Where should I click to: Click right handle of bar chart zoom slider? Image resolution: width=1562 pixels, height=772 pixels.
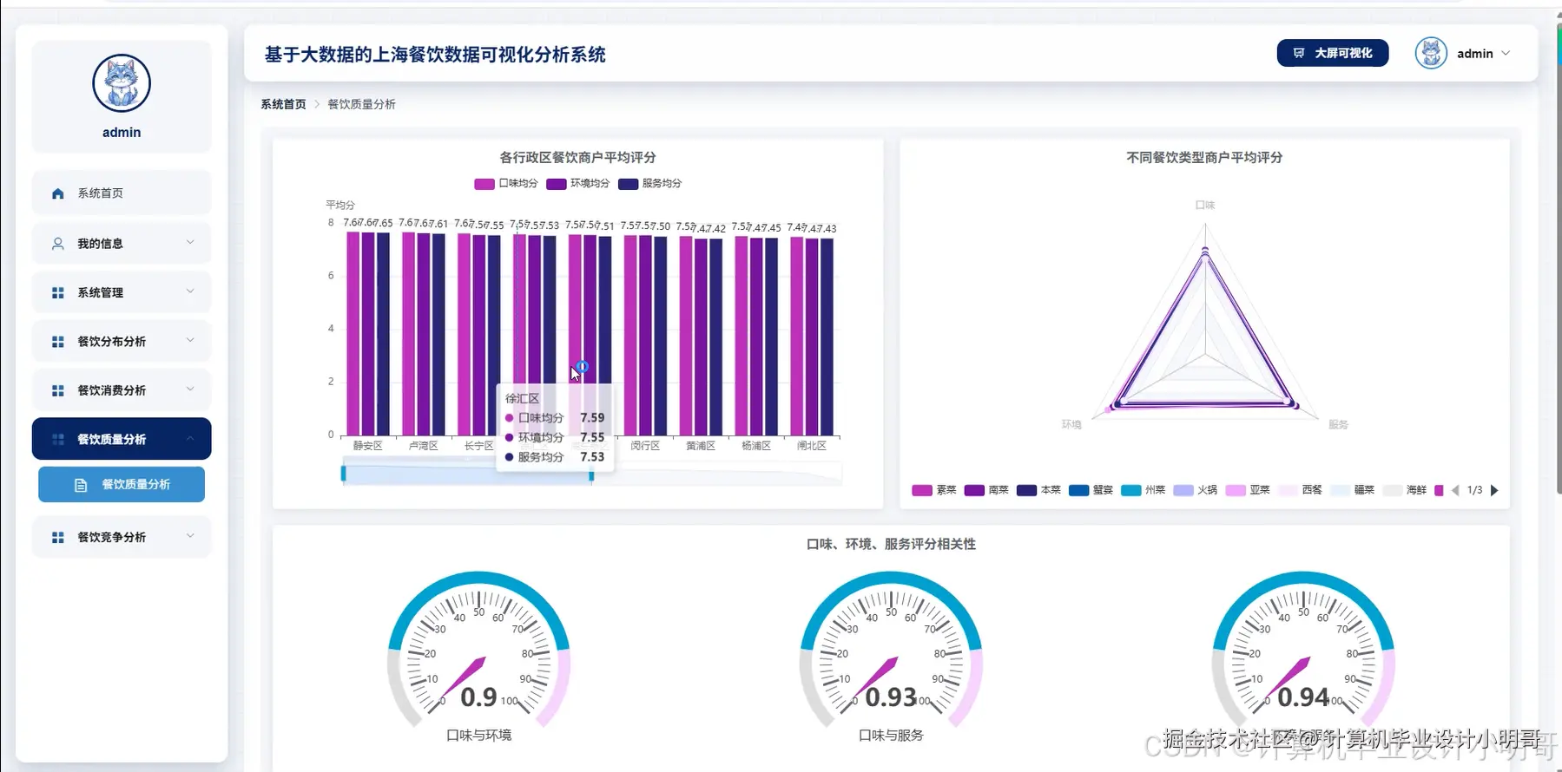591,475
